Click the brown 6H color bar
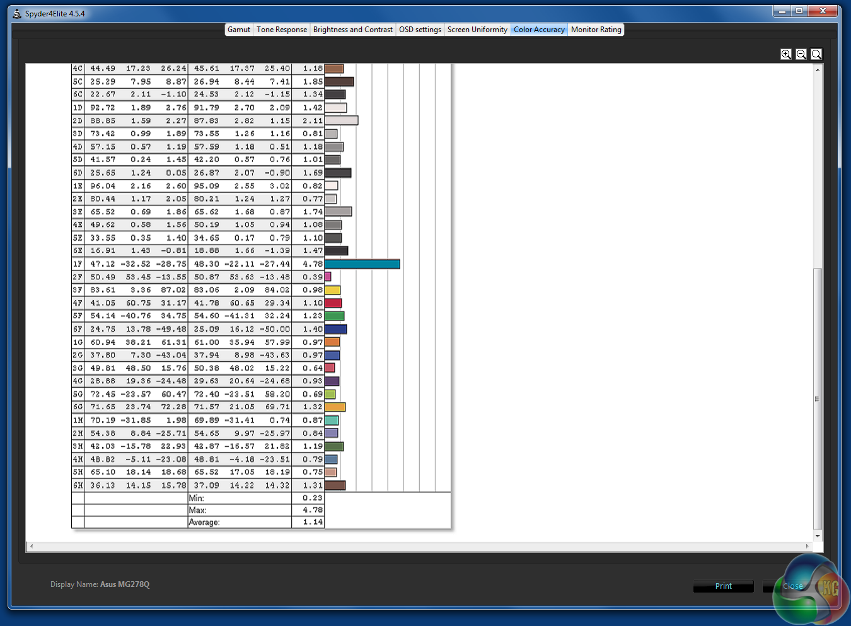The height and width of the screenshot is (626, 851). click(x=335, y=485)
